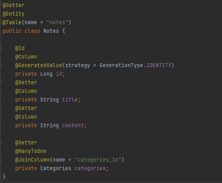Select the "categories_id" string literal
222x183 pixels.
(x=98, y=160)
